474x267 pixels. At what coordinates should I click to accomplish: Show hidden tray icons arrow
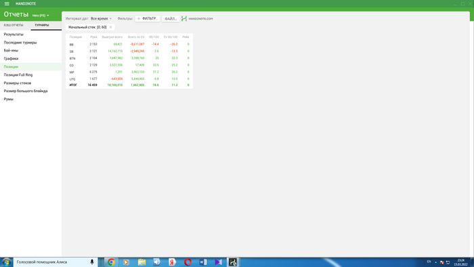point(435,262)
